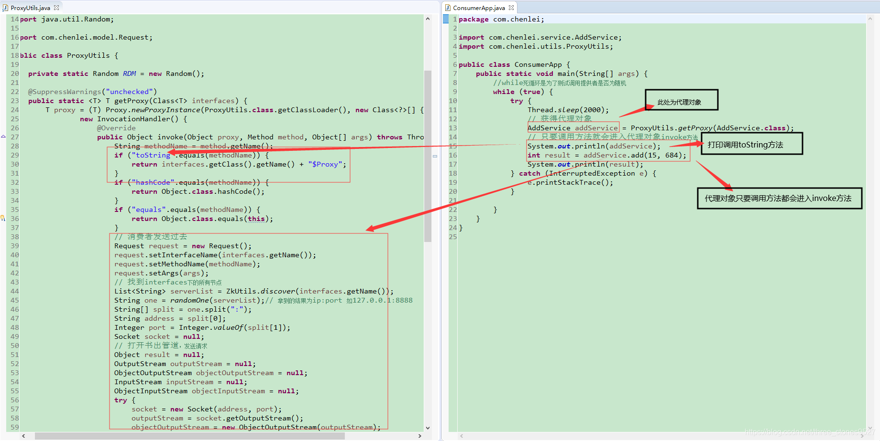Click new Socket(address, port) on line 57
This screenshot has width=880, height=441.
coord(224,409)
